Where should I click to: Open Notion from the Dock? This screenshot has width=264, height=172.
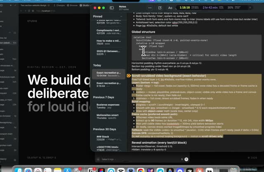point(92,170)
